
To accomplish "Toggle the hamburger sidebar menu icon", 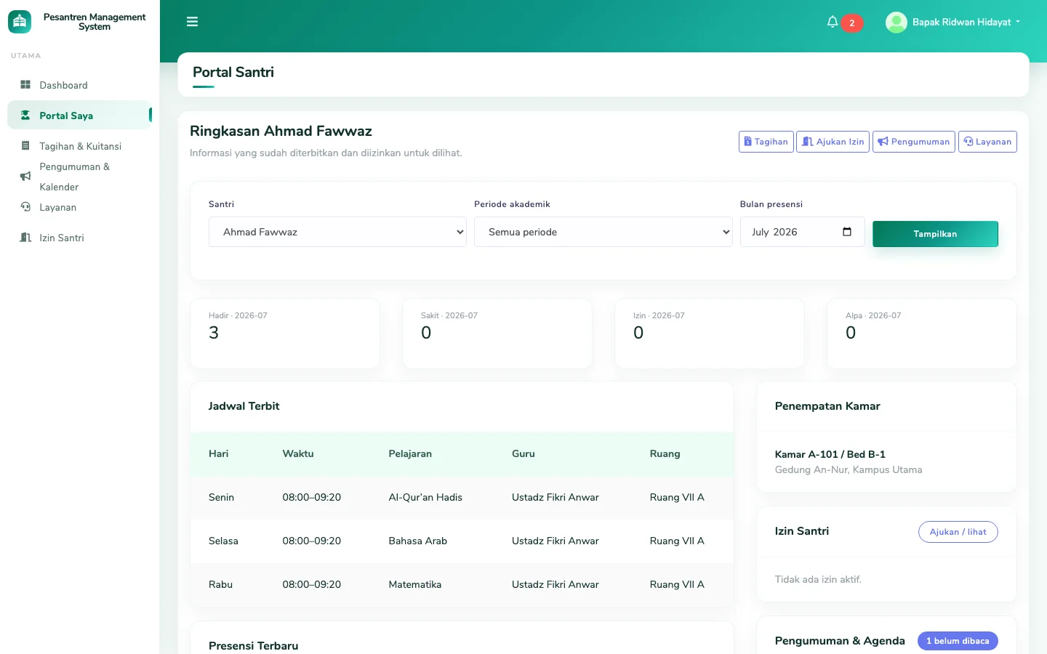I will [192, 22].
